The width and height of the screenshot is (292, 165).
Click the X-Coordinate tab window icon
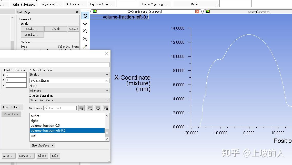pos(95,11)
